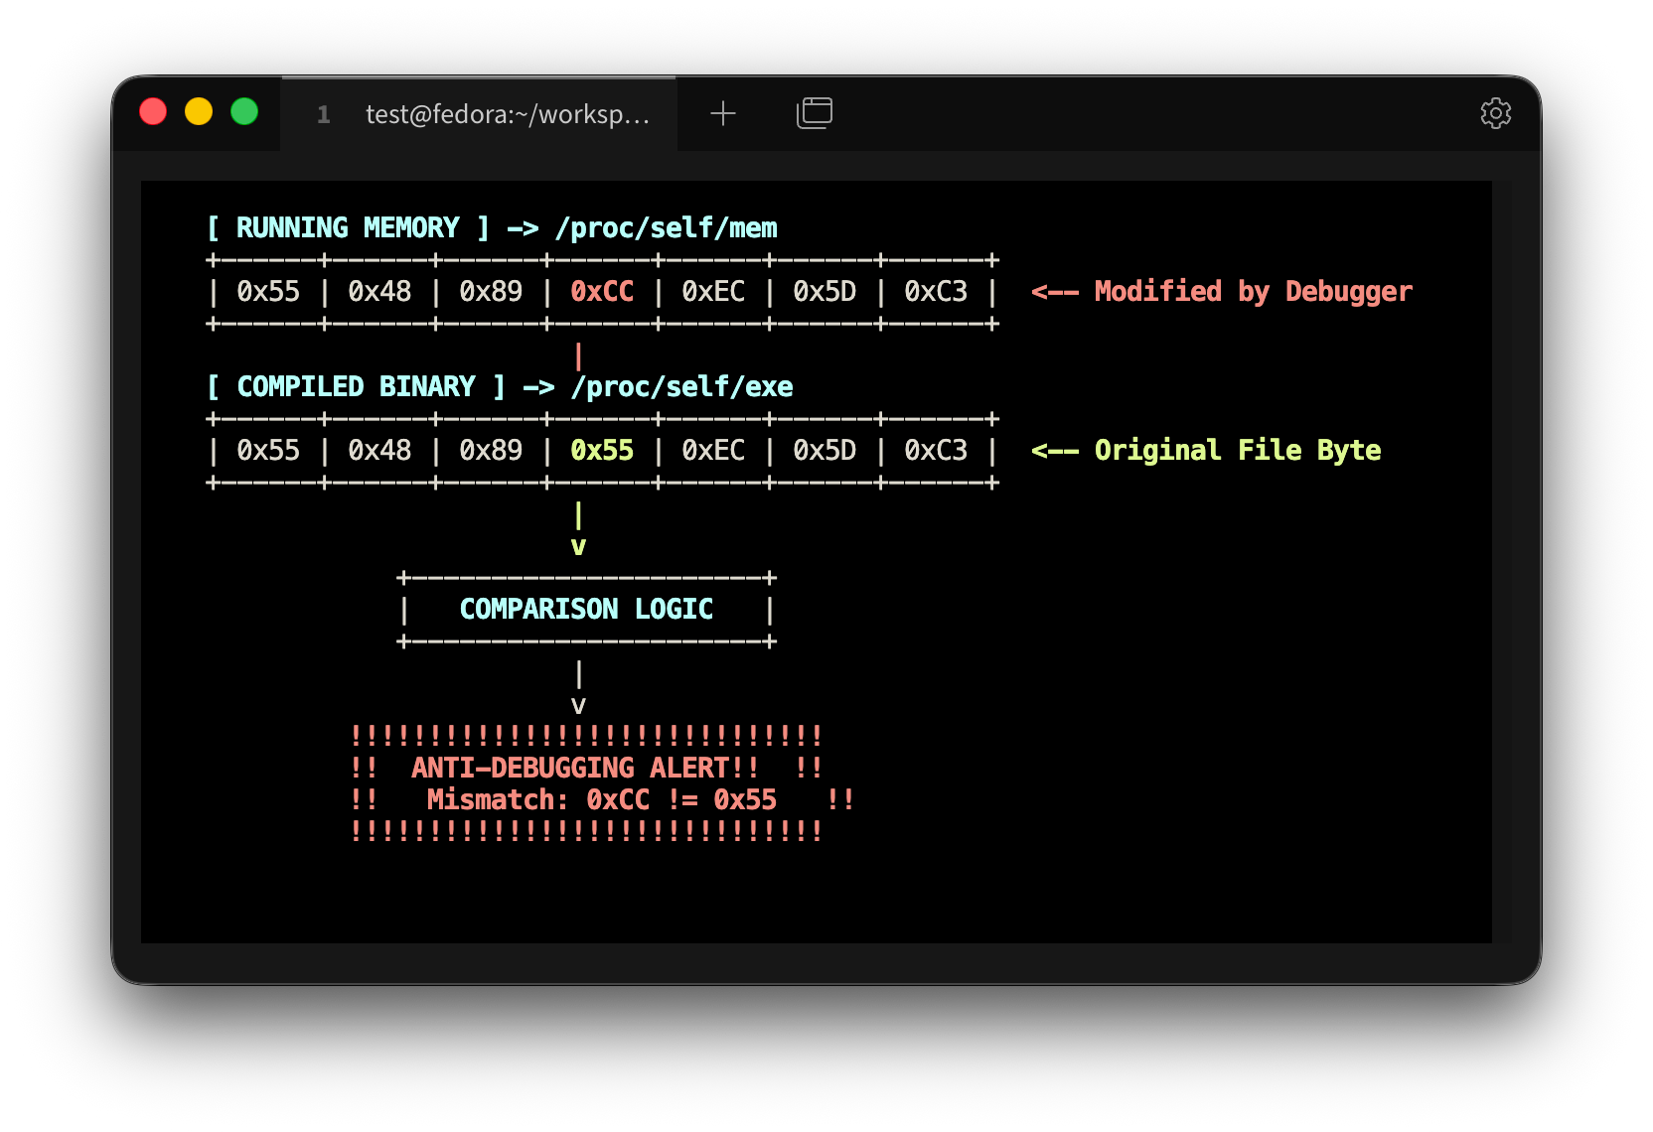
Task: Click '0x5D' in the running memory row
Action: pyautogui.click(x=825, y=292)
